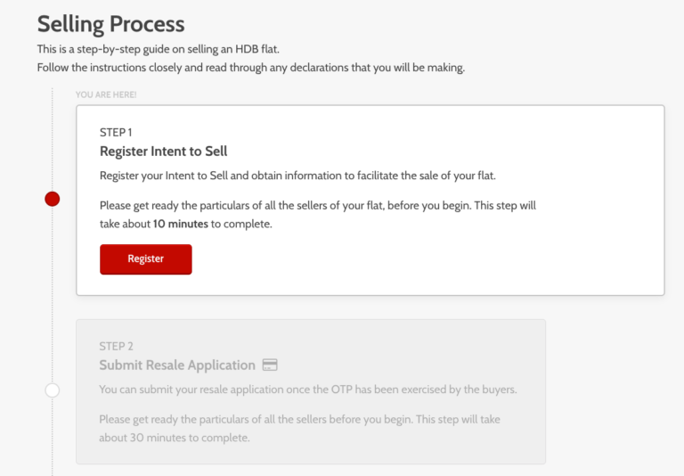
Task: Click the 'STEP 1' label text
Action: click(116, 132)
